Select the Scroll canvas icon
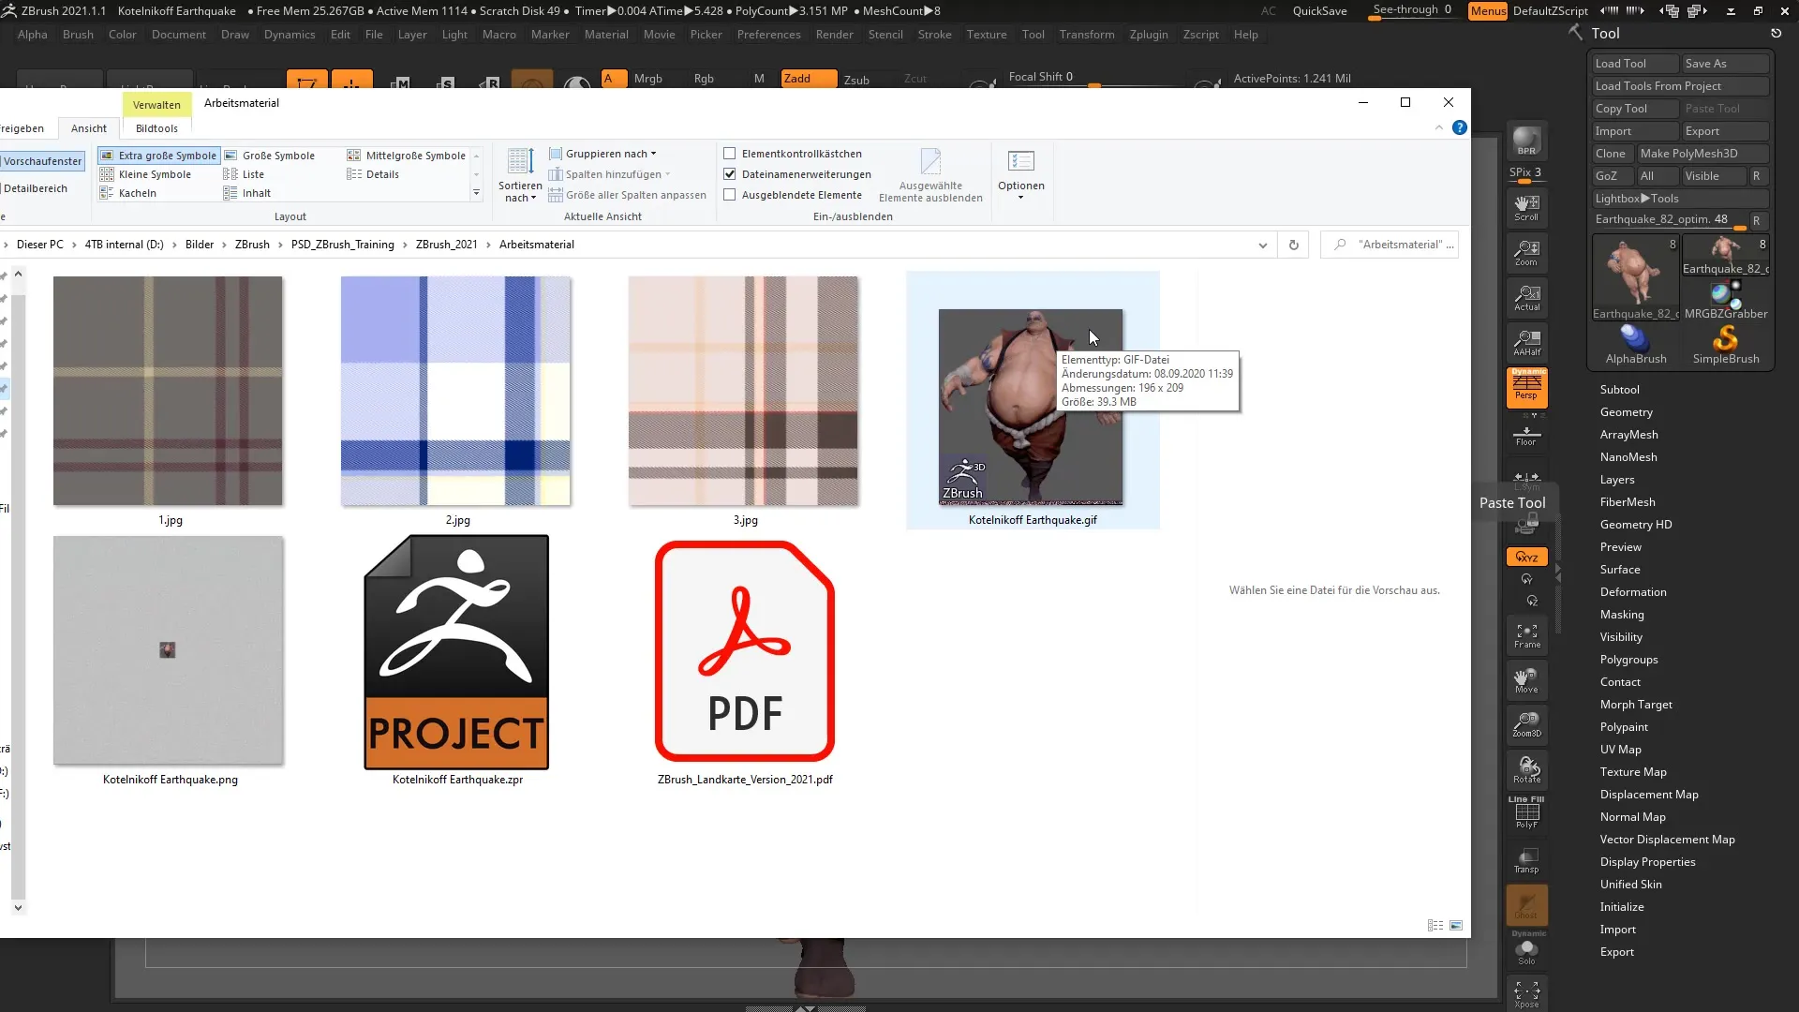1799x1012 pixels. point(1526,207)
